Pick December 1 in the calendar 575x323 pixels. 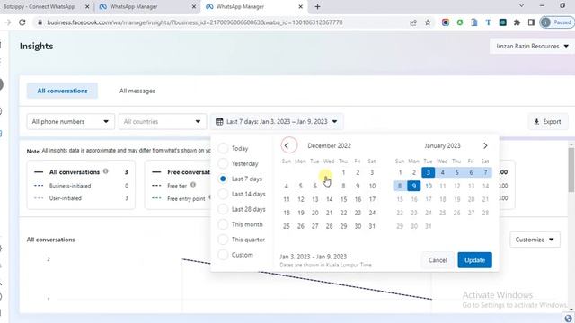coord(343,172)
